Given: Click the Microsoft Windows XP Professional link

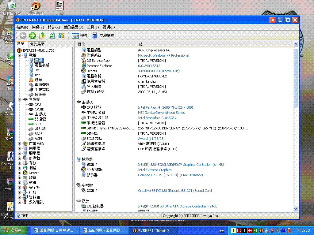Looking at the screenshot, I should coord(163,55).
